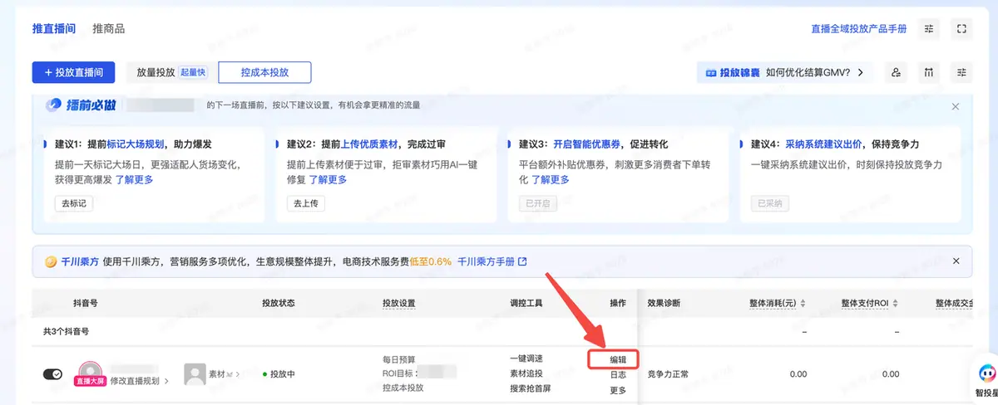Open the column customization icon beside the account icon
The width and height of the screenshot is (998, 405).
[x=929, y=72]
